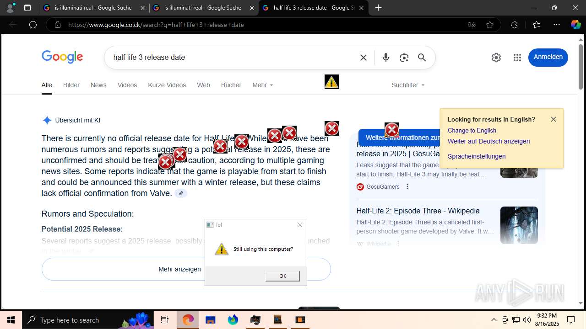586x329 pixels.
Task: Open Windows Start menu
Action: (11, 320)
